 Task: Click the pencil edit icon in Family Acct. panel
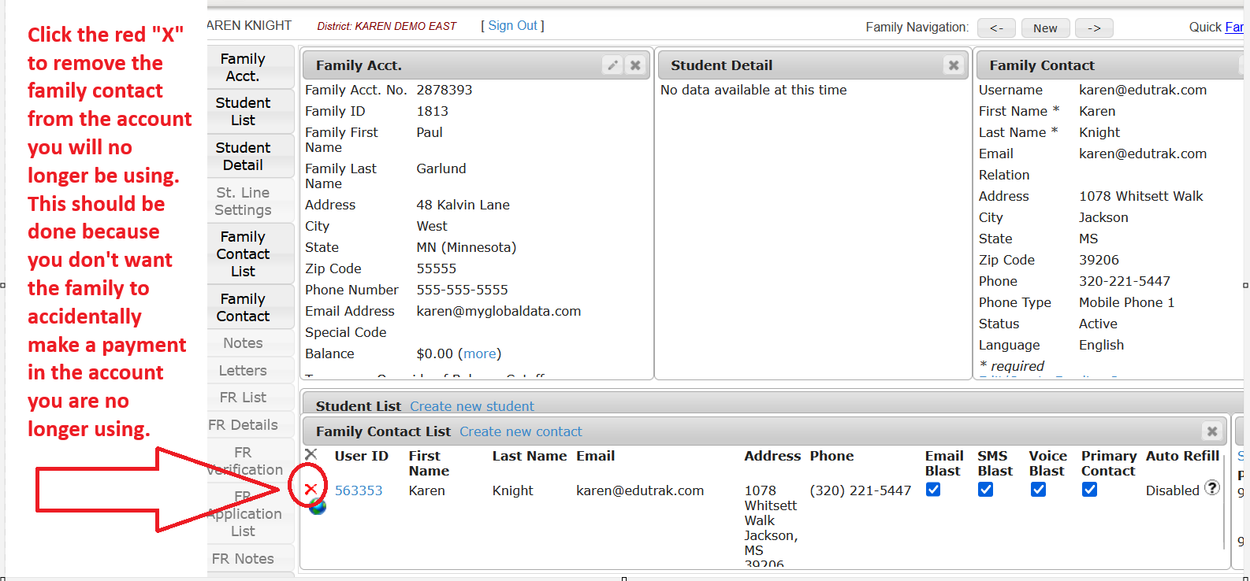(x=612, y=65)
